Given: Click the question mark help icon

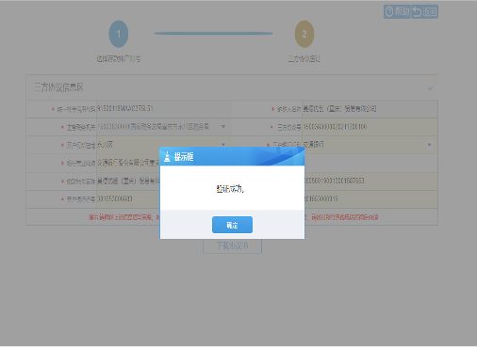Looking at the screenshot, I should point(389,12).
